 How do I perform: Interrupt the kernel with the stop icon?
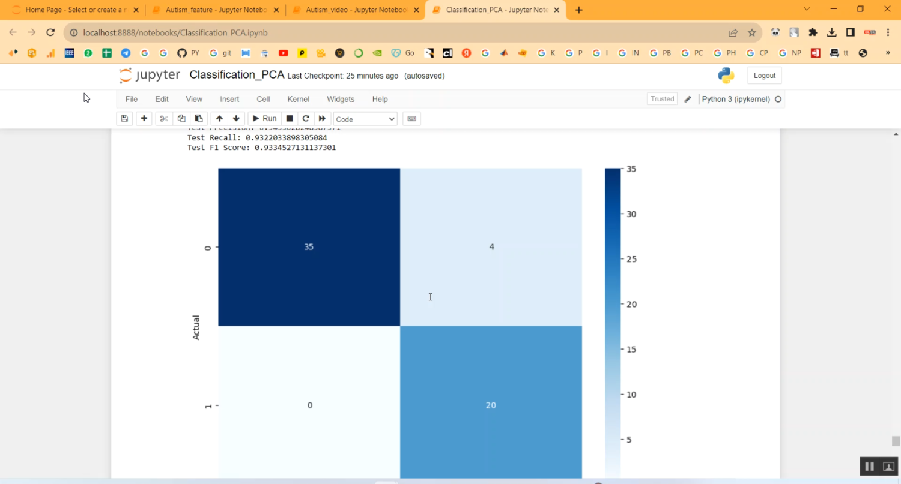pyautogui.click(x=290, y=119)
